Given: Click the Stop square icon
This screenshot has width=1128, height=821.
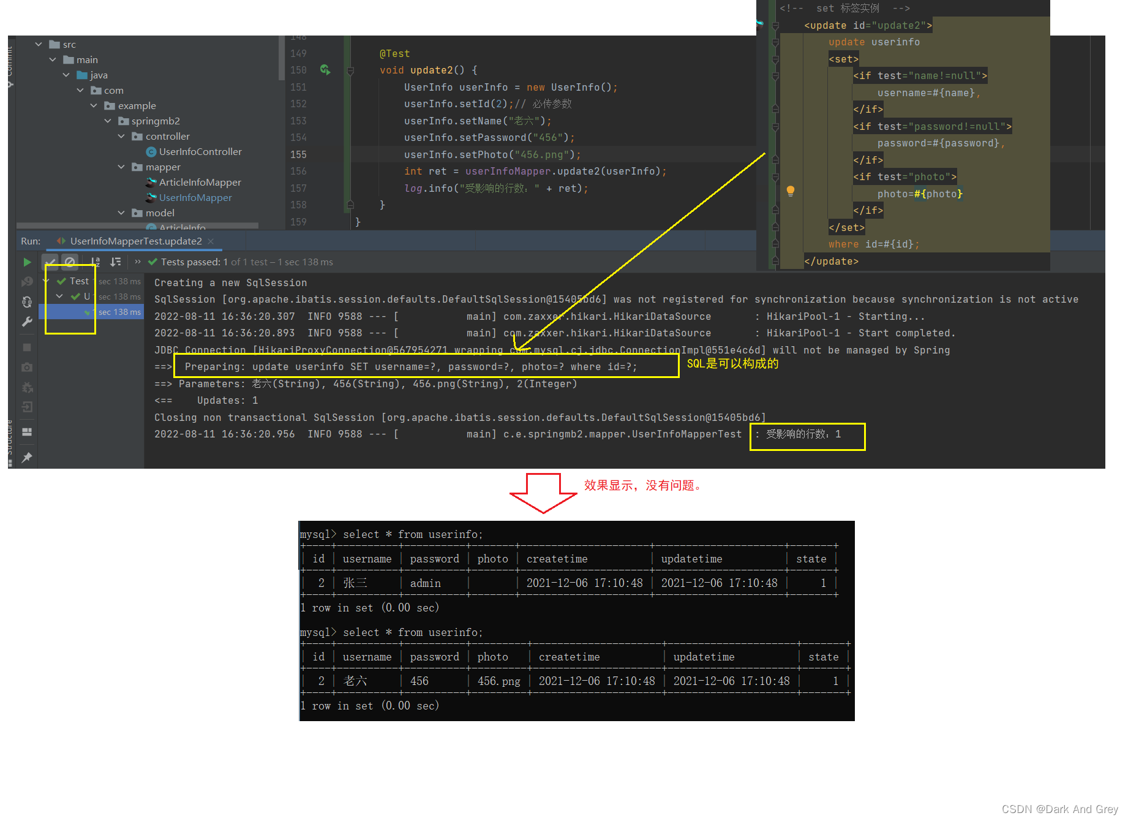Looking at the screenshot, I should 27,347.
